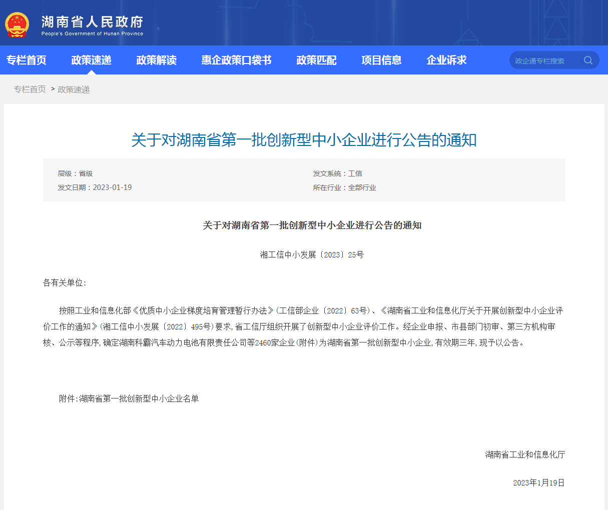The height and width of the screenshot is (510, 608).
Task: Click the 政策速递 breadcrumb link
Action: (74, 89)
